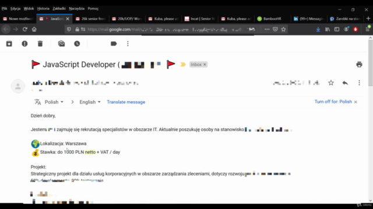Image resolution: width=373 pixels, height=209 pixels.
Task: Switch to Zarobki na stan tab
Action: (x=346, y=19)
